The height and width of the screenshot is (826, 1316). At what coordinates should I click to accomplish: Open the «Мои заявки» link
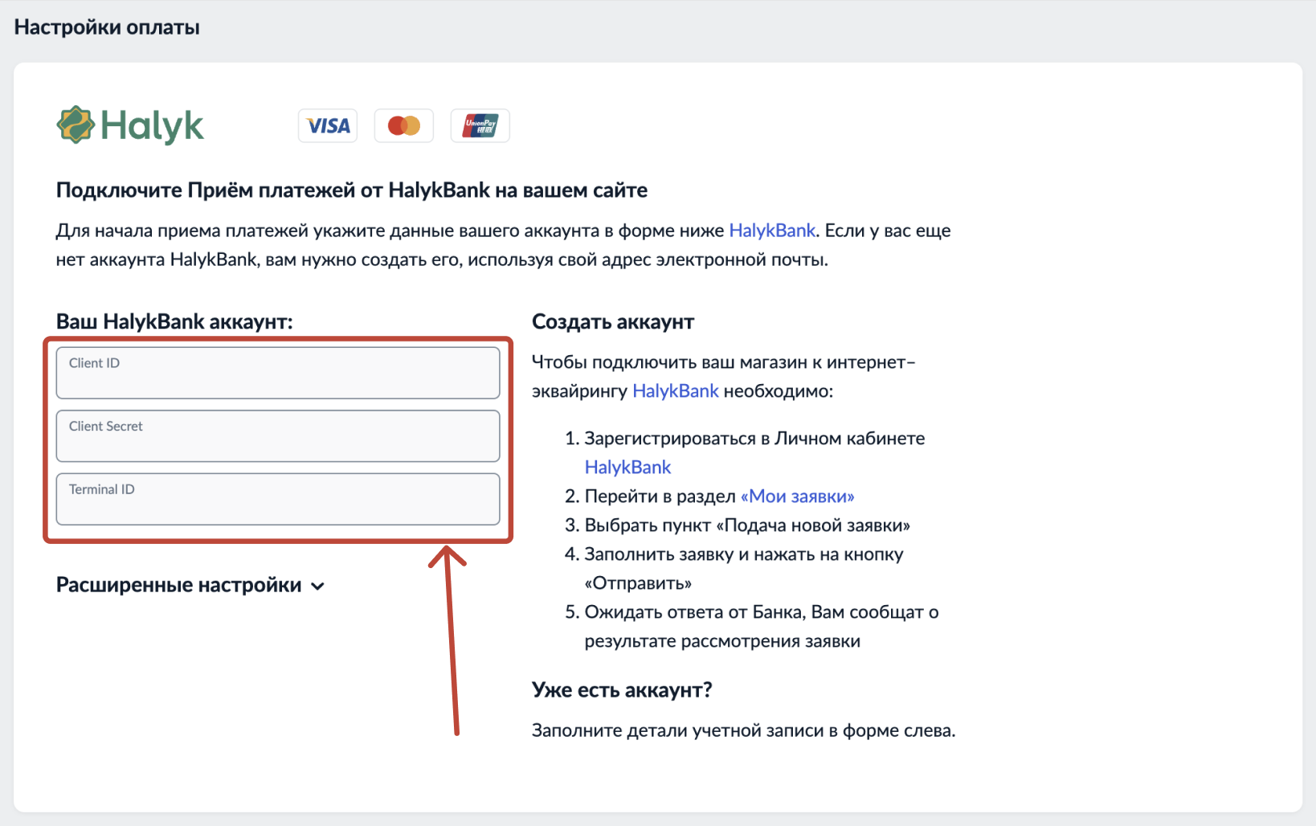coord(797,497)
